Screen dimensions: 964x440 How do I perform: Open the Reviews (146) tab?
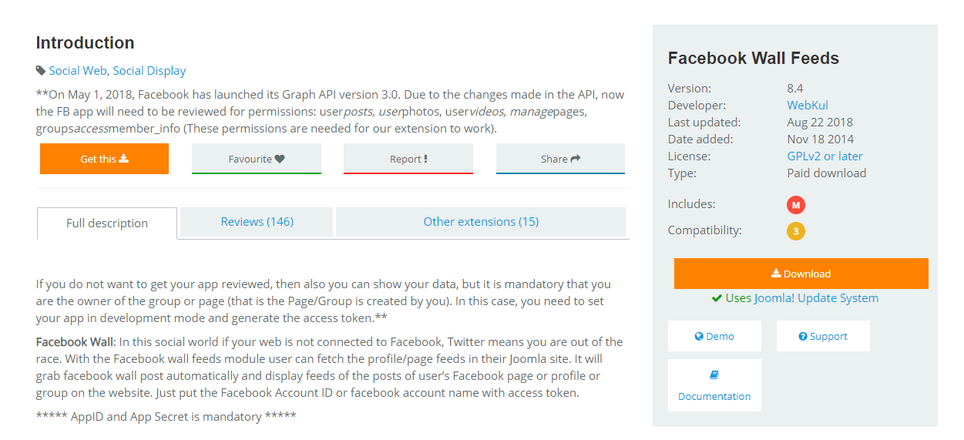pyautogui.click(x=257, y=222)
